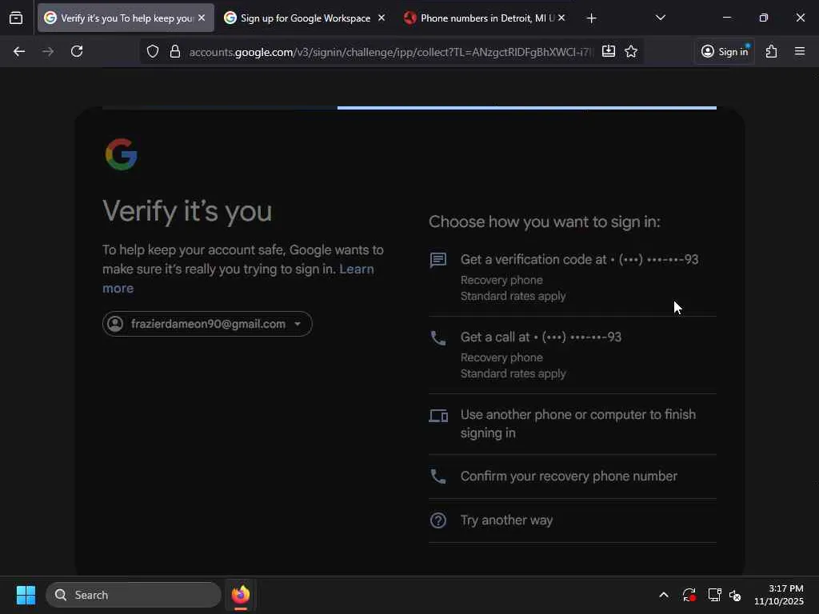This screenshot has height=614, width=819.
Task: Click the account avatar icon in email chip
Action: point(115,324)
